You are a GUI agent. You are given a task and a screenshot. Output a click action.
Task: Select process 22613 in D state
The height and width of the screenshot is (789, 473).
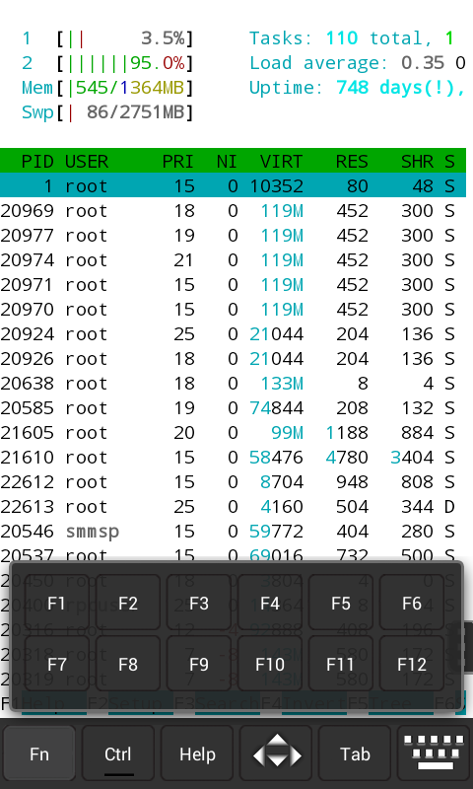pyautogui.click(x=233, y=506)
